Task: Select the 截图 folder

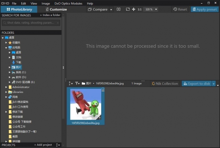Action: [13, 137]
